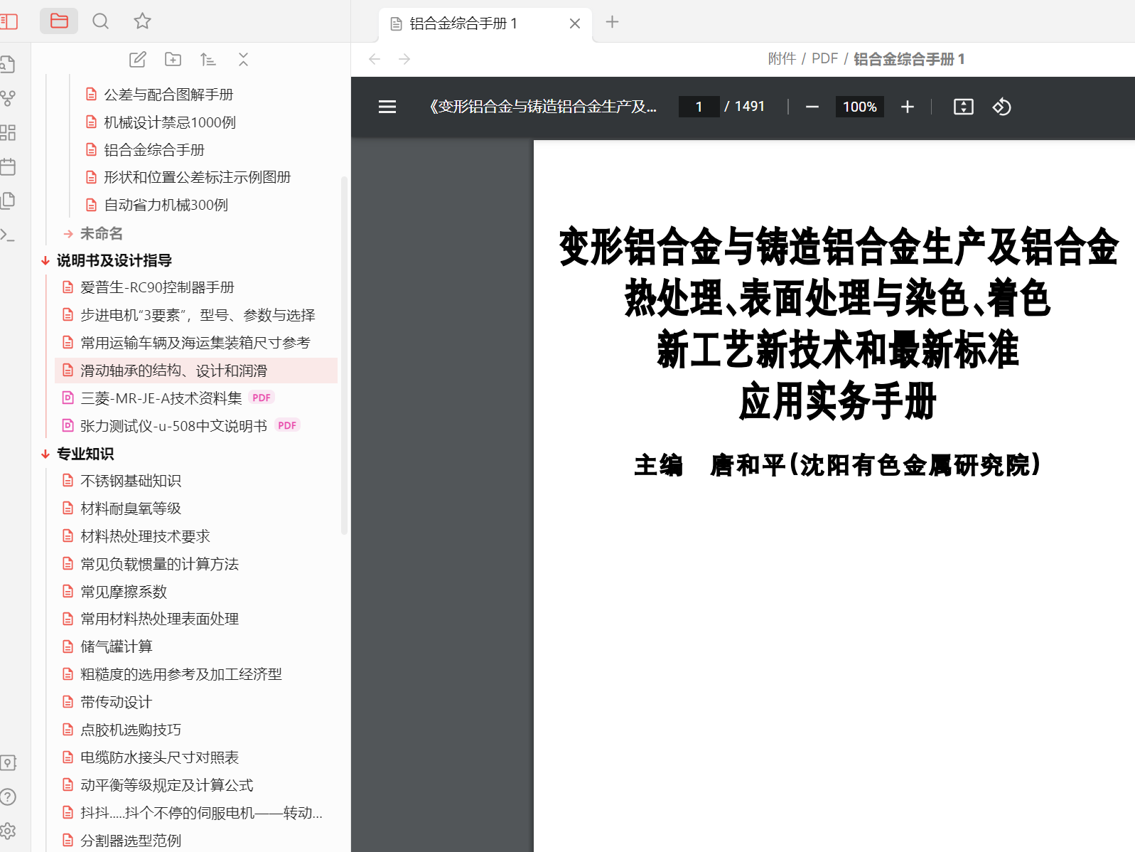Viewport: 1135px width, 852px height.
Task: Zoom in PDF with plus icon
Action: click(908, 107)
